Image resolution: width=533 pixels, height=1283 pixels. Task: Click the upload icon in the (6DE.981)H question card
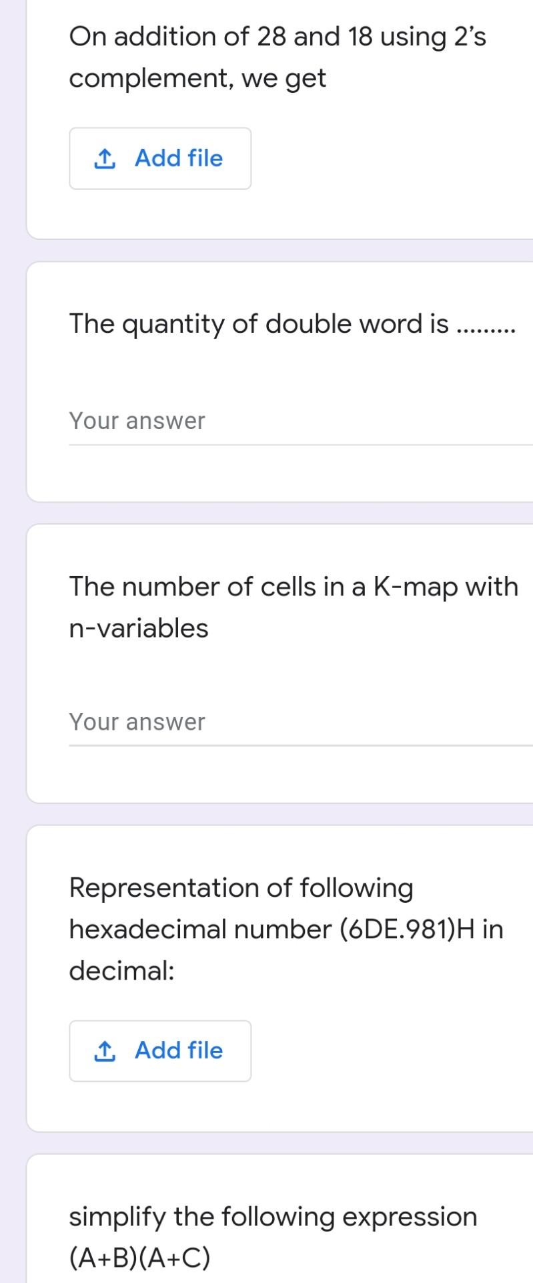click(x=105, y=1050)
